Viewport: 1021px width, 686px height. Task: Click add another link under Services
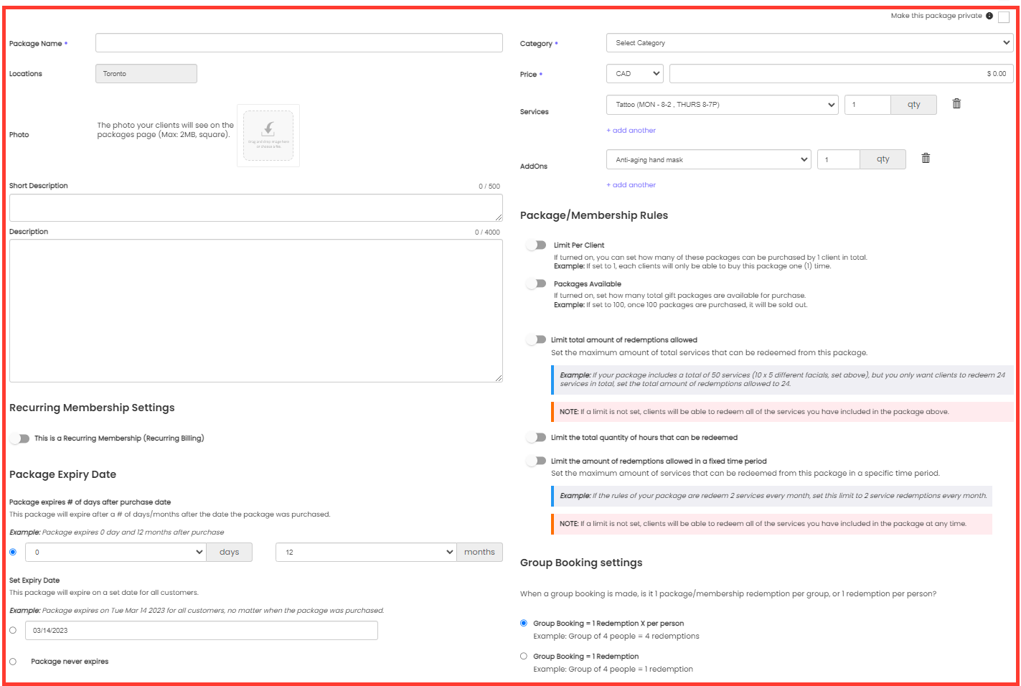[631, 131]
